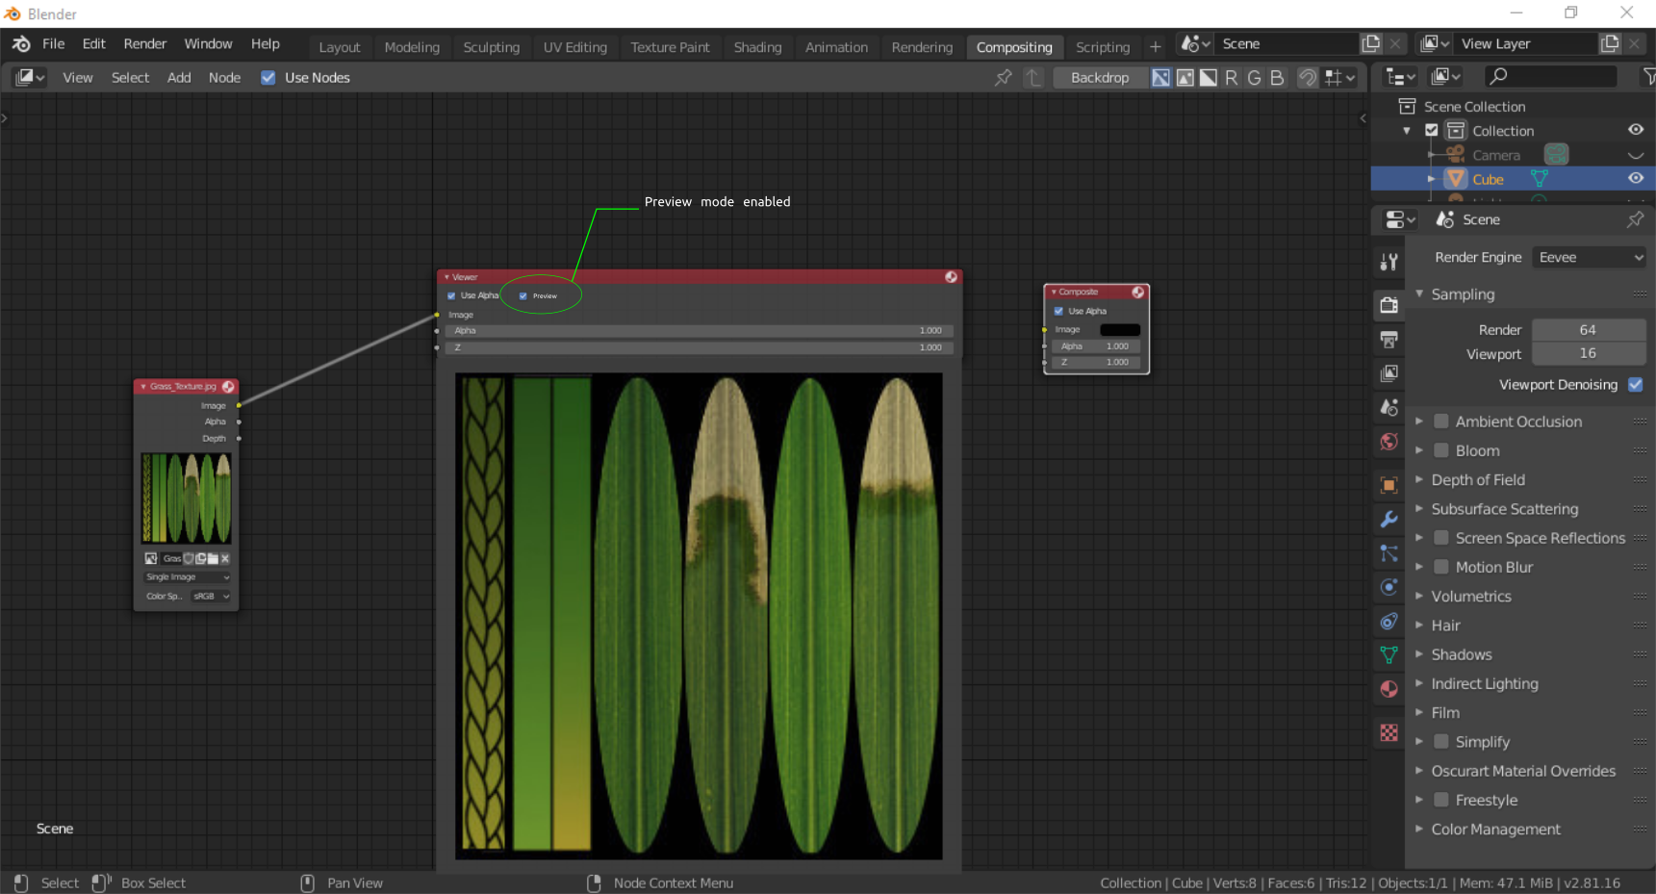1656x894 pixels.
Task: Click the Color and Alpha display icon
Action: (x=1161, y=78)
